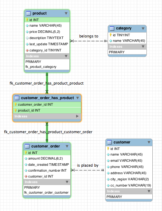The image size is (162, 211).
Task: Select the cc_number VARCHAR(19) column
Action: tap(129, 185)
